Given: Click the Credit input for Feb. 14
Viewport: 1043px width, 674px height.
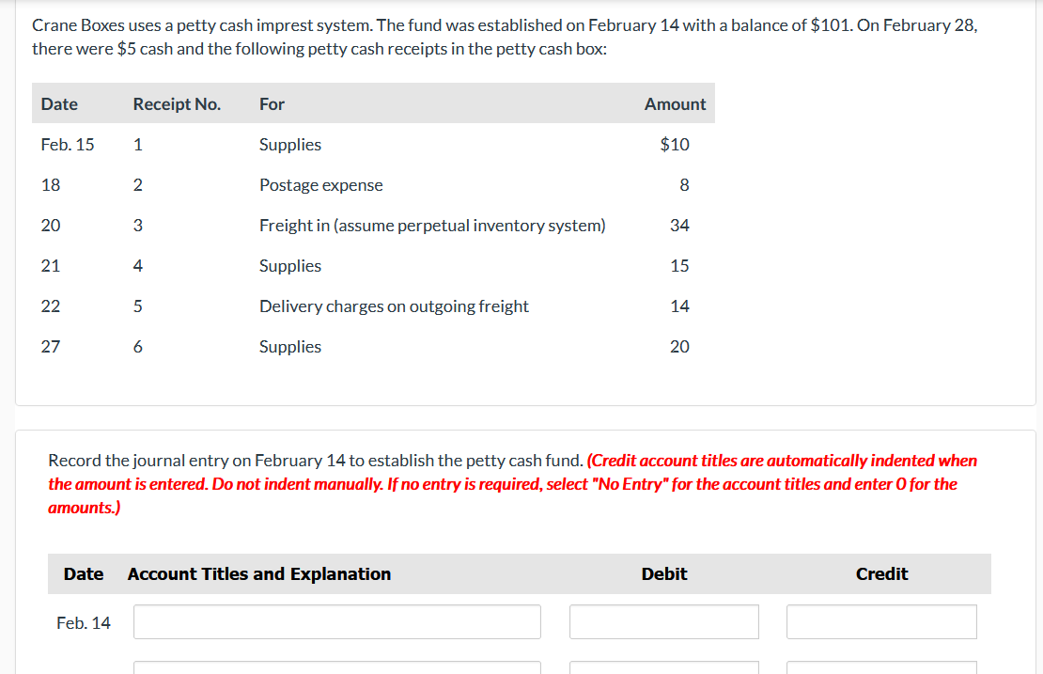Looking at the screenshot, I should point(880,621).
